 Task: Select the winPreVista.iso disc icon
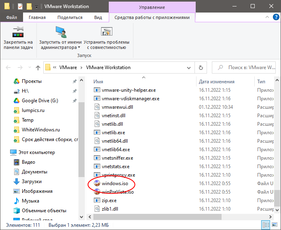(x=97, y=192)
